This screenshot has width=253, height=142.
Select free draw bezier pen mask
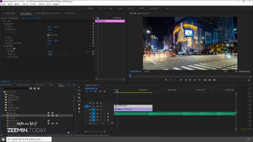tap(14, 49)
